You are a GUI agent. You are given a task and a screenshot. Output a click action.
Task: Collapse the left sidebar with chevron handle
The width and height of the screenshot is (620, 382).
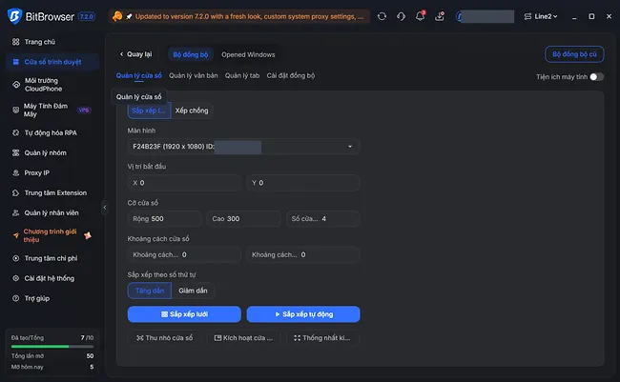[105, 208]
